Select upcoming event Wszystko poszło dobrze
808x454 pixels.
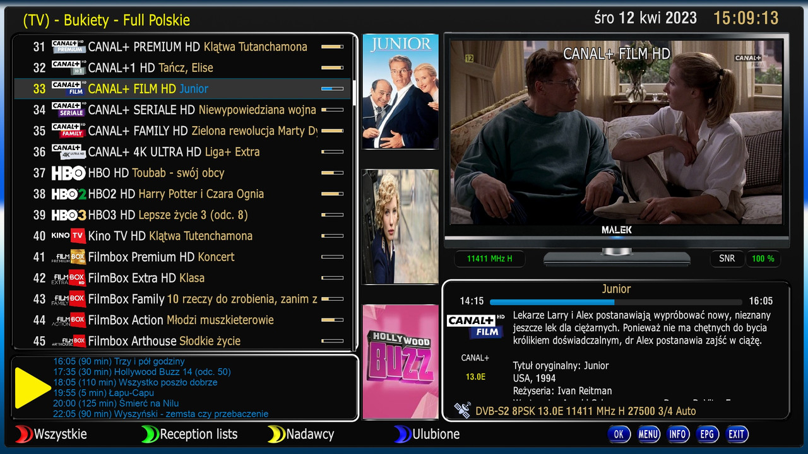point(135,382)
